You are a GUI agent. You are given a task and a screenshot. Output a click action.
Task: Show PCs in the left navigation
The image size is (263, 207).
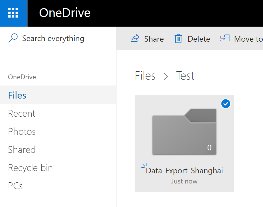(15, 186)
